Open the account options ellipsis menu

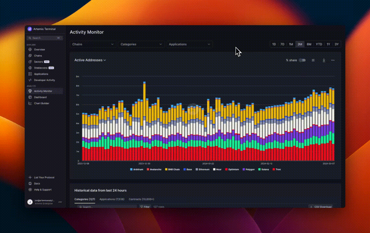[x=60, y=202]
